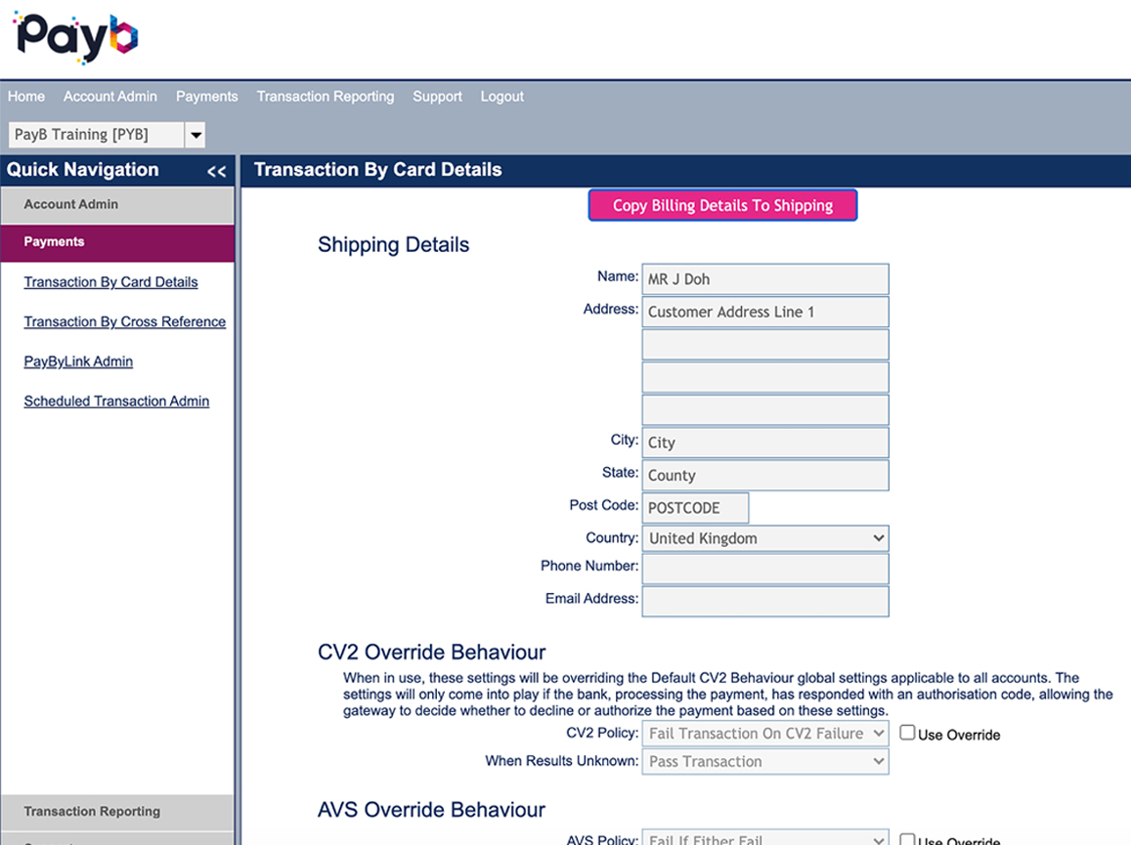Click the Transaction By Card Details title bar

click(685, 170)
